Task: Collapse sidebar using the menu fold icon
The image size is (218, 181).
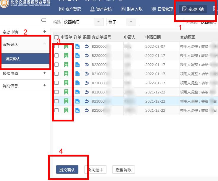Action: [43, 20]
